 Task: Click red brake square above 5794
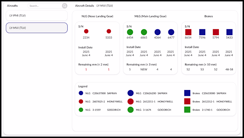pyautogui.click(x=216, y=32)
